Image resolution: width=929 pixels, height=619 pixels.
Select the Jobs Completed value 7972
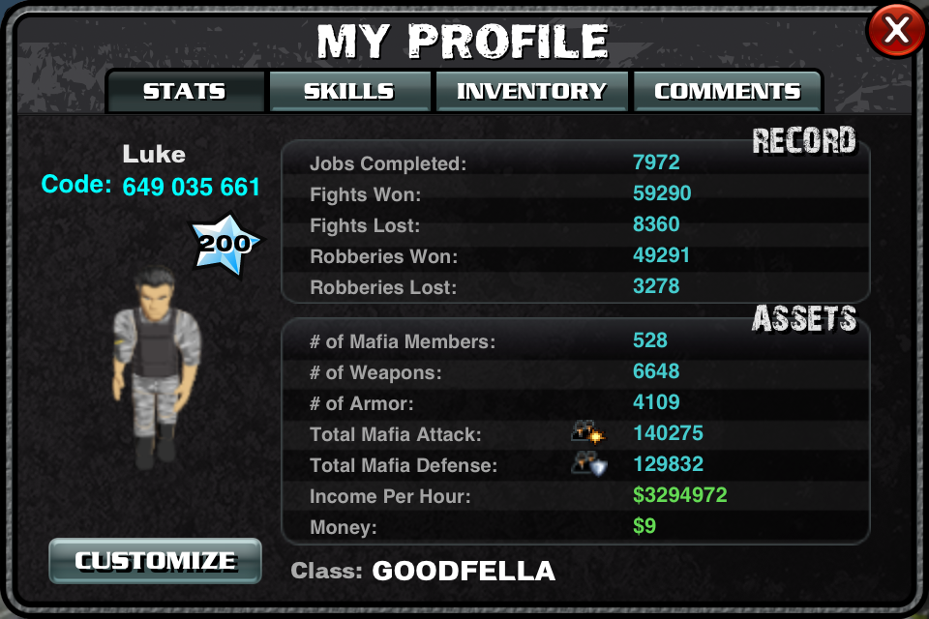click(x=656, y=162)
